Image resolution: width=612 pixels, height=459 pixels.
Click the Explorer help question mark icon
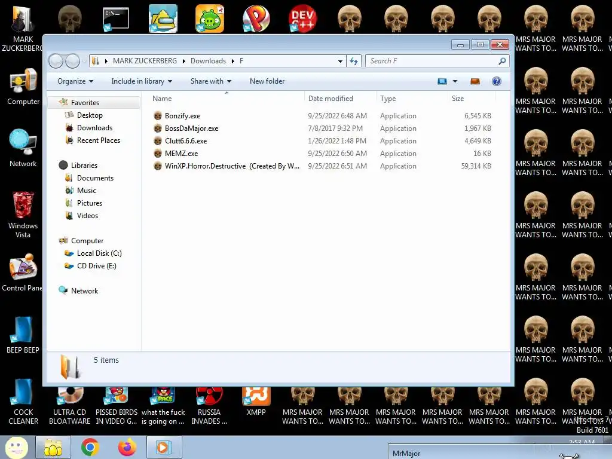[x=497, y=81]
